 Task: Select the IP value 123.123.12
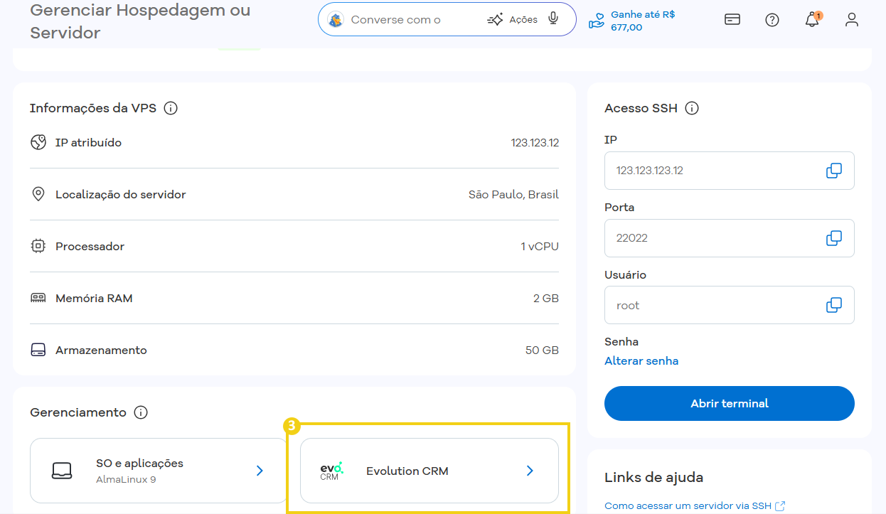pyautogui.click(x=535, y=142)
